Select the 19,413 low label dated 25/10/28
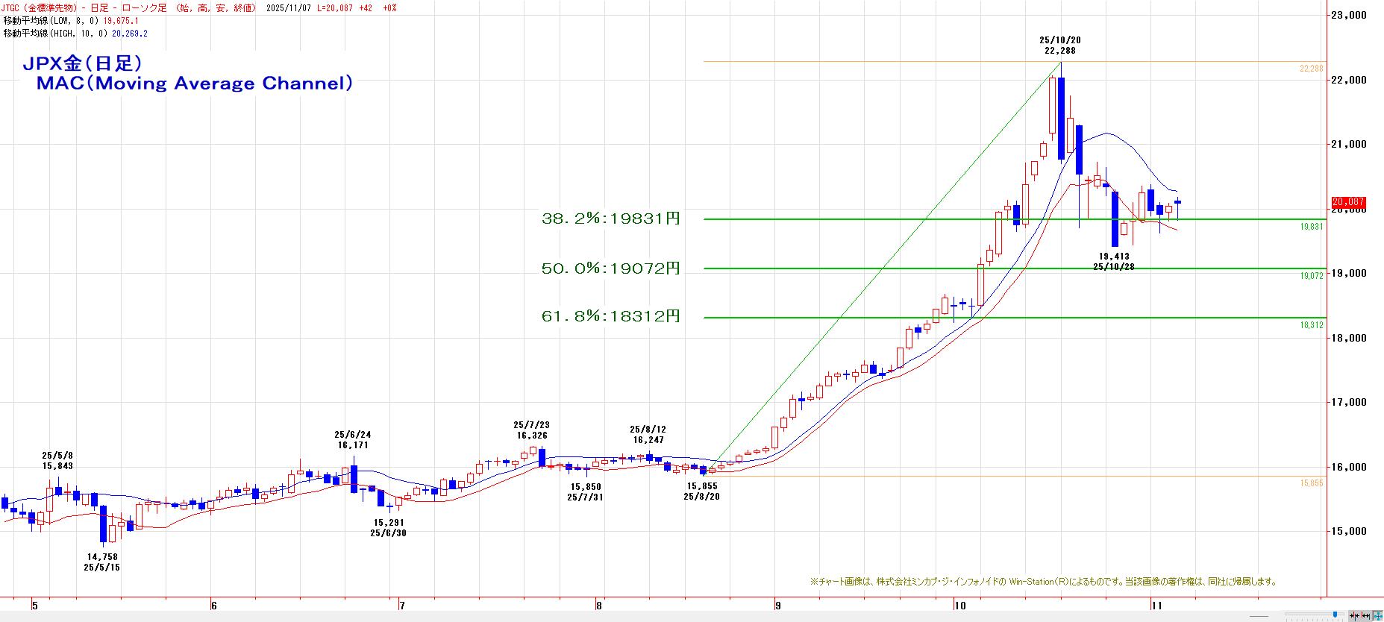This screenshot has height=622, width=1384. [1114, 261]
